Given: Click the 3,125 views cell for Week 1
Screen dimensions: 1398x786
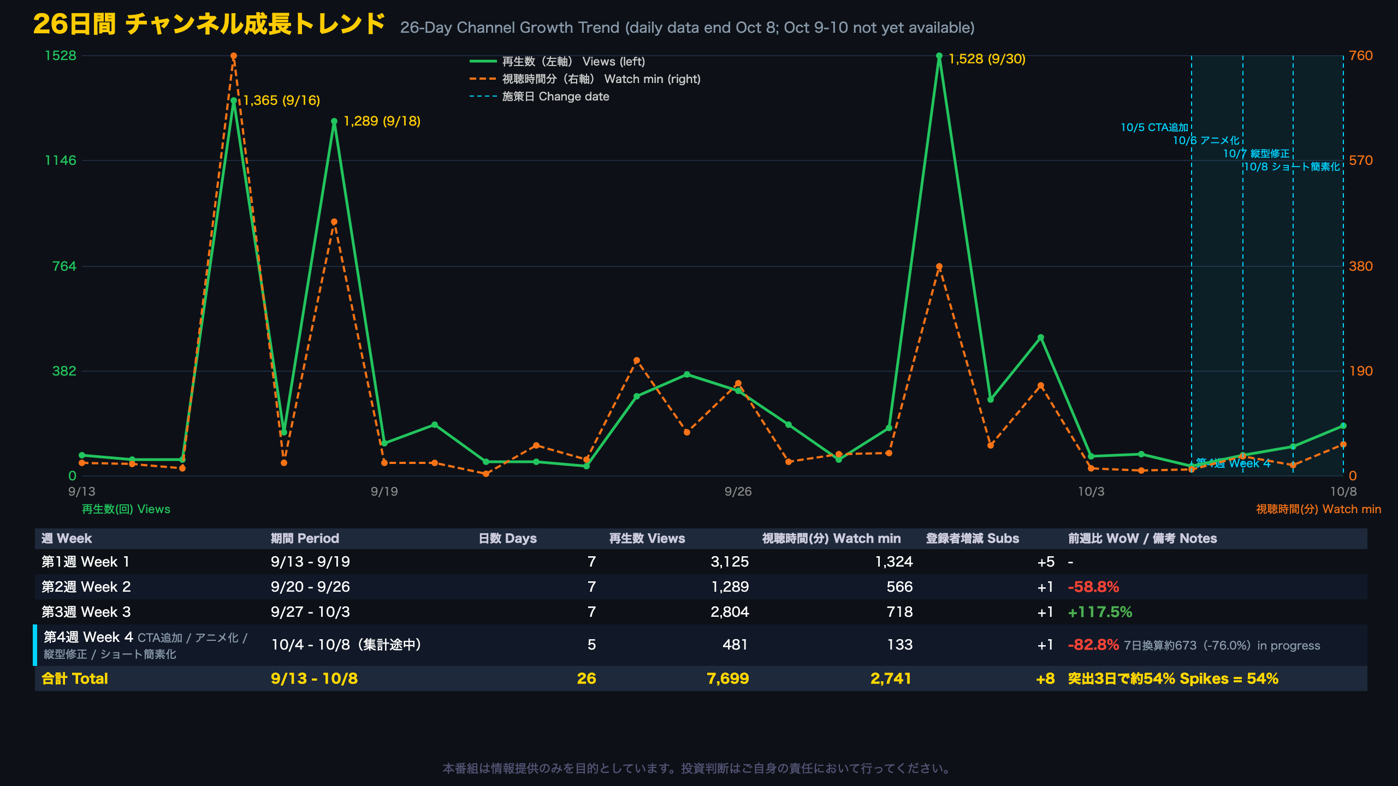Looking at the screenshot, I should tap(730, 562).
